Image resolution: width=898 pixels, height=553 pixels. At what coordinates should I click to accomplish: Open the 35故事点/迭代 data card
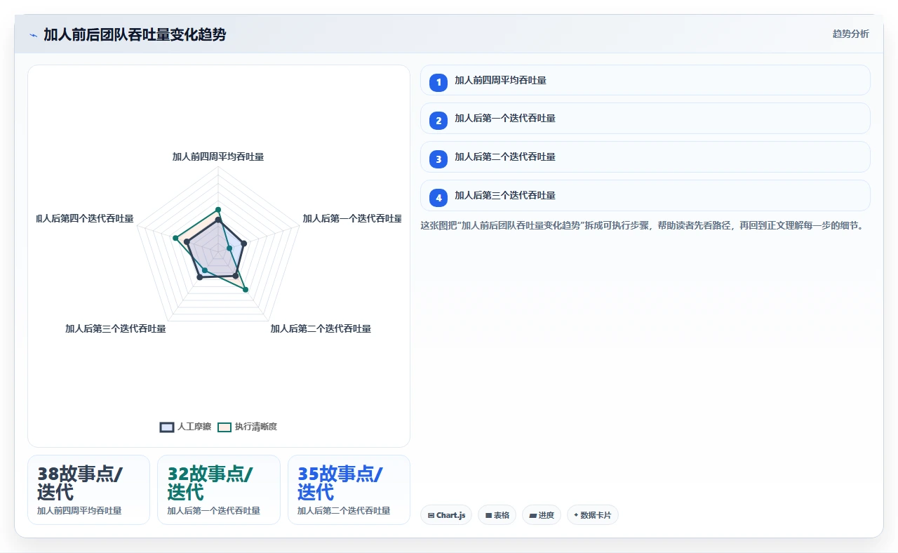point(349,490)
